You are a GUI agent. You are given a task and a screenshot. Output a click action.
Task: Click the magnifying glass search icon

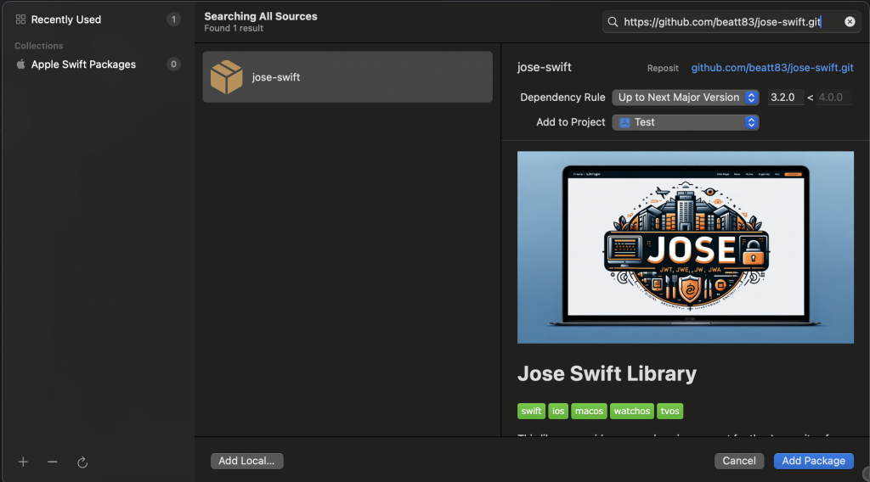[x=613, y=21]
